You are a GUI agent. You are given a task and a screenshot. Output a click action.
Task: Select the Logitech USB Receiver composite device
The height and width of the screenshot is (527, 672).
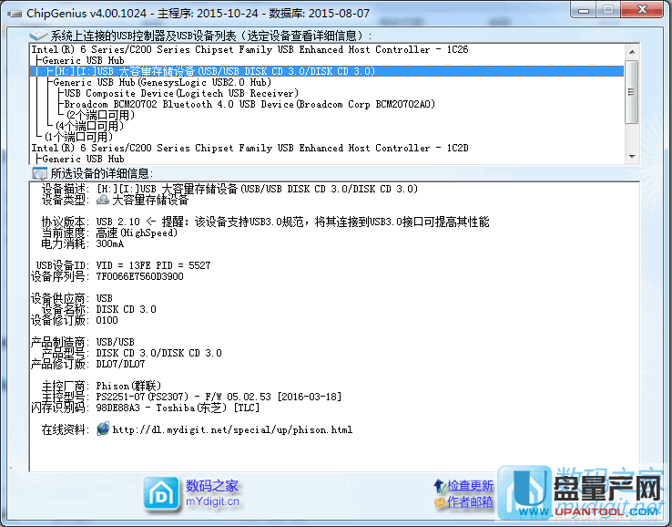coord(180,93)
